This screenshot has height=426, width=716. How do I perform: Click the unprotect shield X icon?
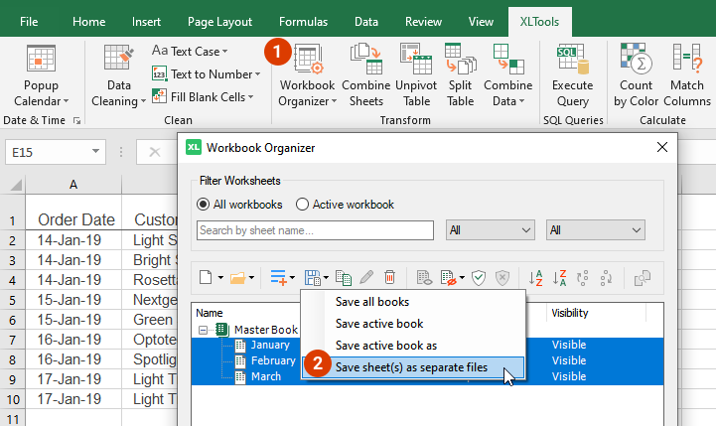pos(502,277)
